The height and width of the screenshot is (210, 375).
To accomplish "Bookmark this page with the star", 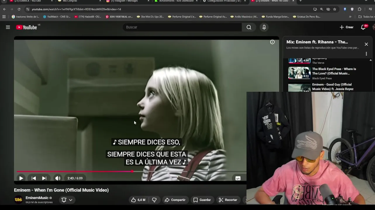I will (335, 9).
